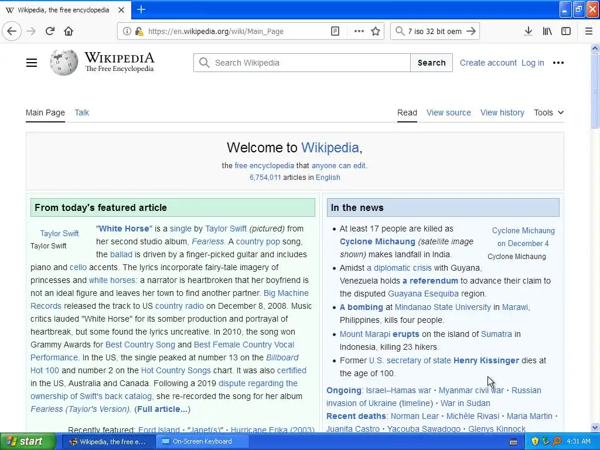
Task: Open the Cyclone Michaung bold link
Action: (377, 241)
